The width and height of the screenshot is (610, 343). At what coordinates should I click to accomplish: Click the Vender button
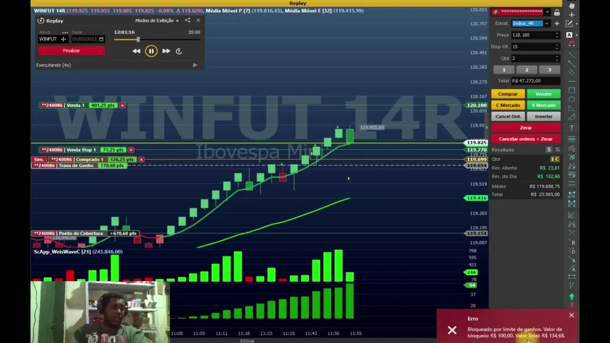[543, 94]
